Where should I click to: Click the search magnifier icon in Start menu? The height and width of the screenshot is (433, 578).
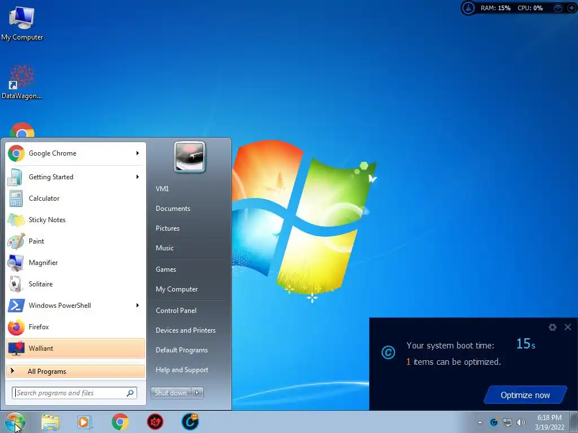(x=130, y=393)
